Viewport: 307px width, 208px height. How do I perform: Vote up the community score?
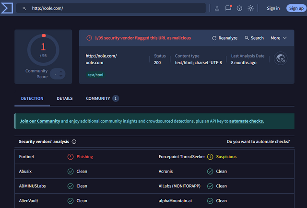[61, 72]
